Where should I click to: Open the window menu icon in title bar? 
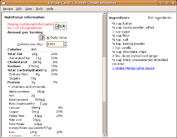click(x=4, y=3)
